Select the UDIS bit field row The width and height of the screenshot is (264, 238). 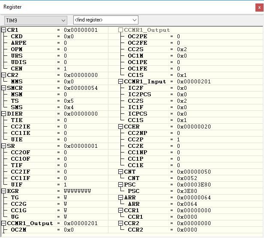click(x=55, y=62)
